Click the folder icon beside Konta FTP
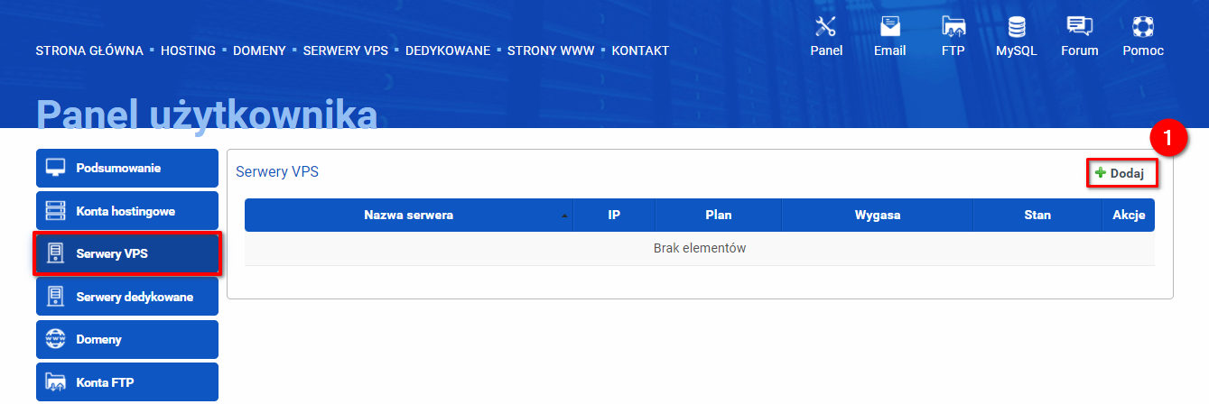Image resolution: width=1209 pixels, height=404 pixels. tap(56, 381)
